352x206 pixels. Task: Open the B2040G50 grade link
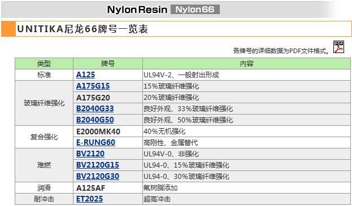pyautogui.click(x=95, y=120)
